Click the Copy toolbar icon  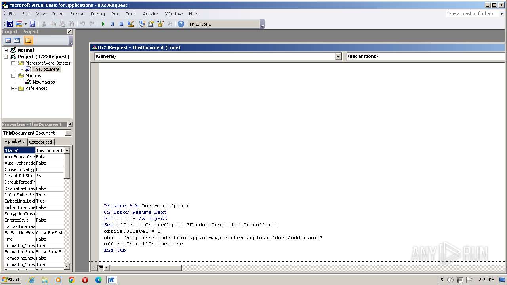click(x=53, y=24)
